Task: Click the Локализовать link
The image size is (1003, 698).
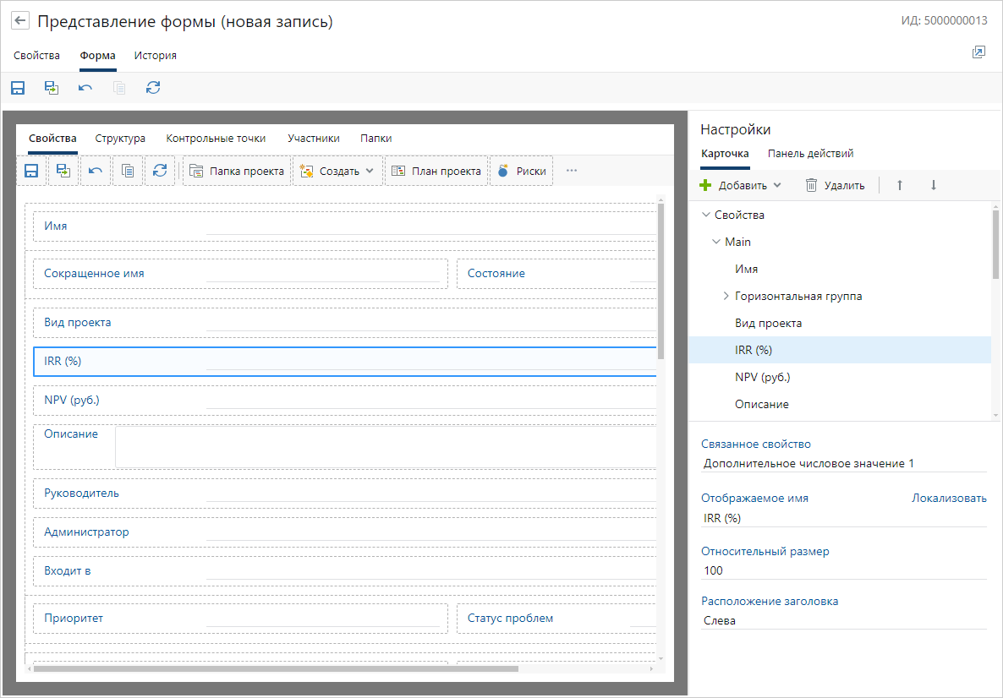Action: point(949,498)
